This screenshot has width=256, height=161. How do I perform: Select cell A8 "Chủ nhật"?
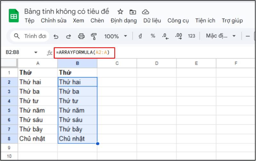pyautogui.click(x=38, y=139)
